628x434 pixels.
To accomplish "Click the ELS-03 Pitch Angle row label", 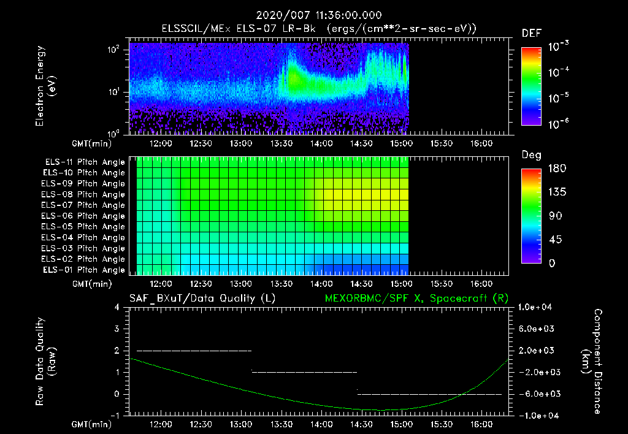I will (83, 249).
